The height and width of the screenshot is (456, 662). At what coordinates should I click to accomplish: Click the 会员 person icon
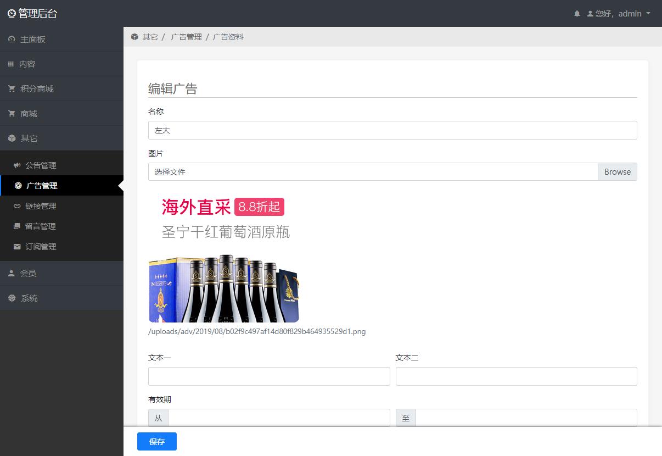click(x=12, y=273)
